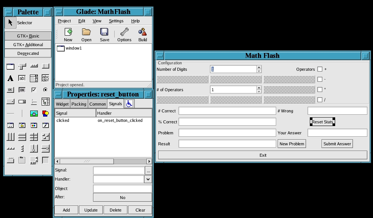Toggle the After setting from No
This screenshot has width=373, height=218.
pyautogui.click(x=122, y=197)
